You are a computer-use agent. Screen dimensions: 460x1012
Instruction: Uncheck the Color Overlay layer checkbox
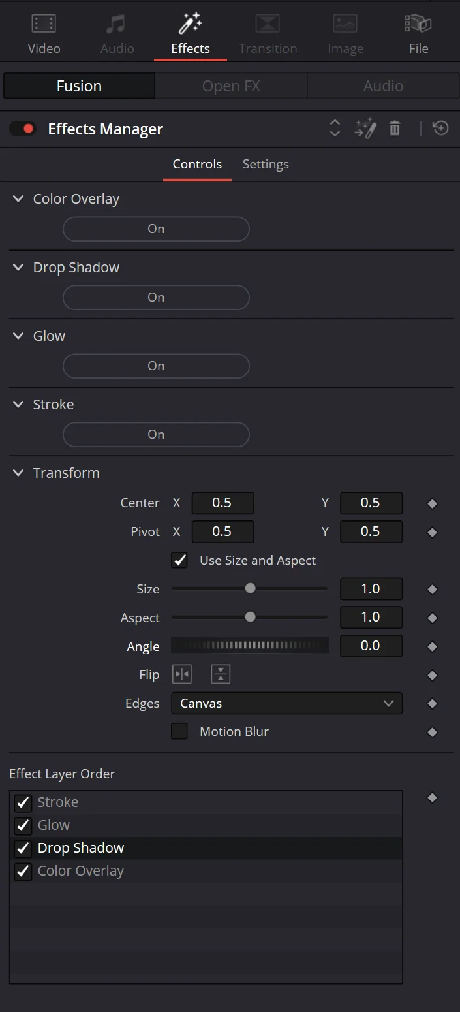tap(23, 871)
